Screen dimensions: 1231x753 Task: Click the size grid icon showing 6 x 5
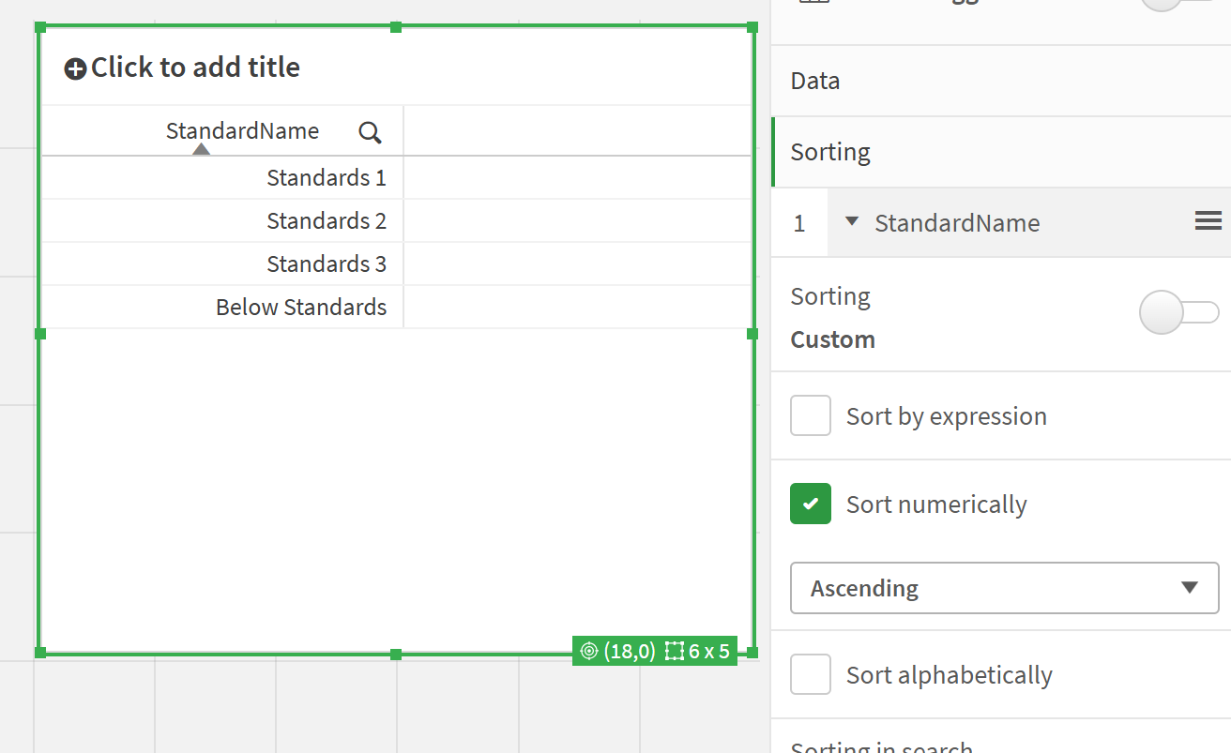[x=674, y=651]
